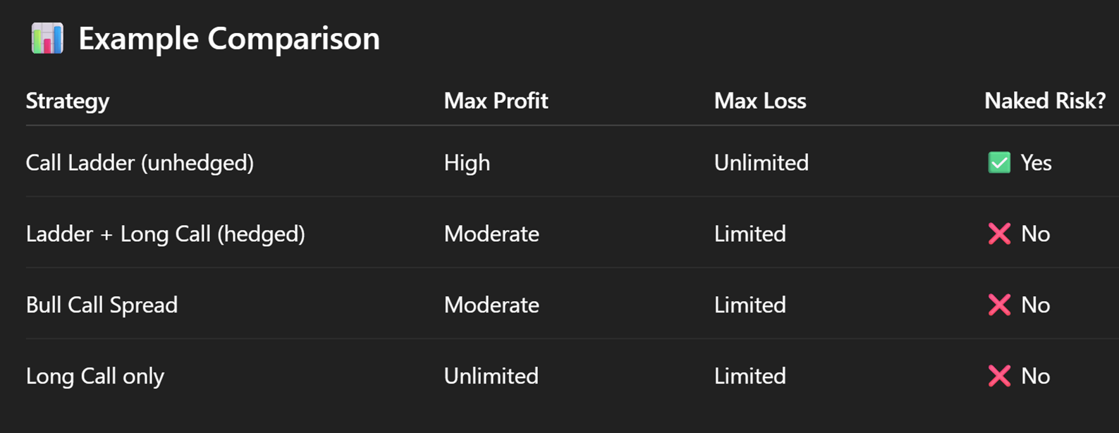Image resolution: width=1119 pixels, height=433 pixels.
Task: Select Ladder + Long Call (hedged) cell
Action: (x=166, y=234)
